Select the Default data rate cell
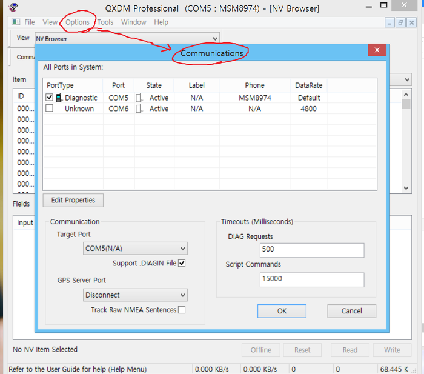Viewport: 424px width, 374px height. [309, 98]
